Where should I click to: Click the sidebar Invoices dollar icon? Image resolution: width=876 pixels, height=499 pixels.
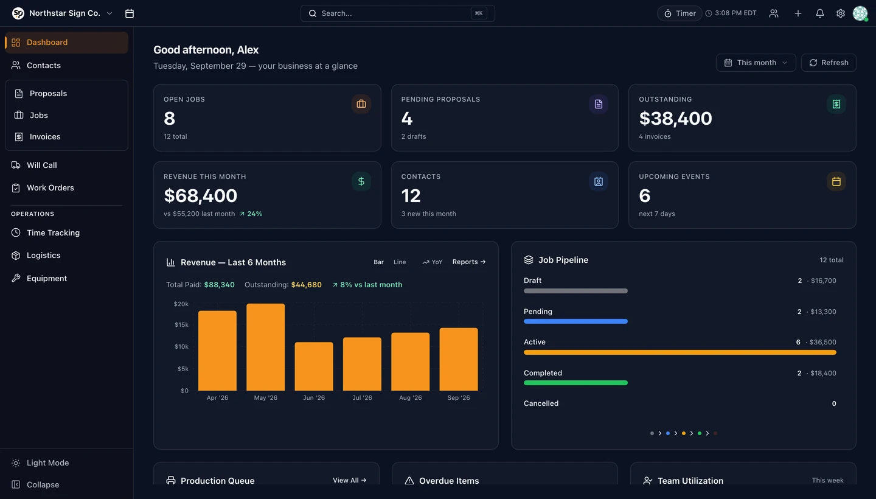click(19, 137)
